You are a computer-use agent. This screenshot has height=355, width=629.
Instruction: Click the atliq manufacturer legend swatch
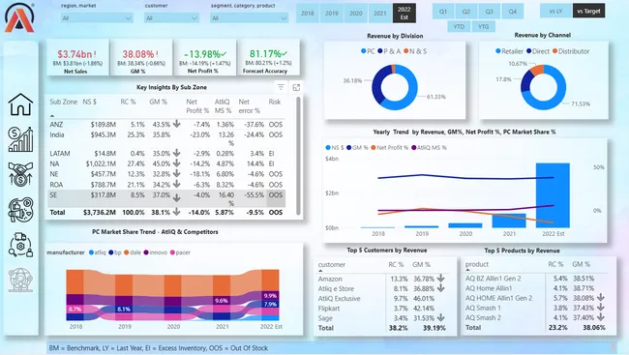(x=91, y=252)
